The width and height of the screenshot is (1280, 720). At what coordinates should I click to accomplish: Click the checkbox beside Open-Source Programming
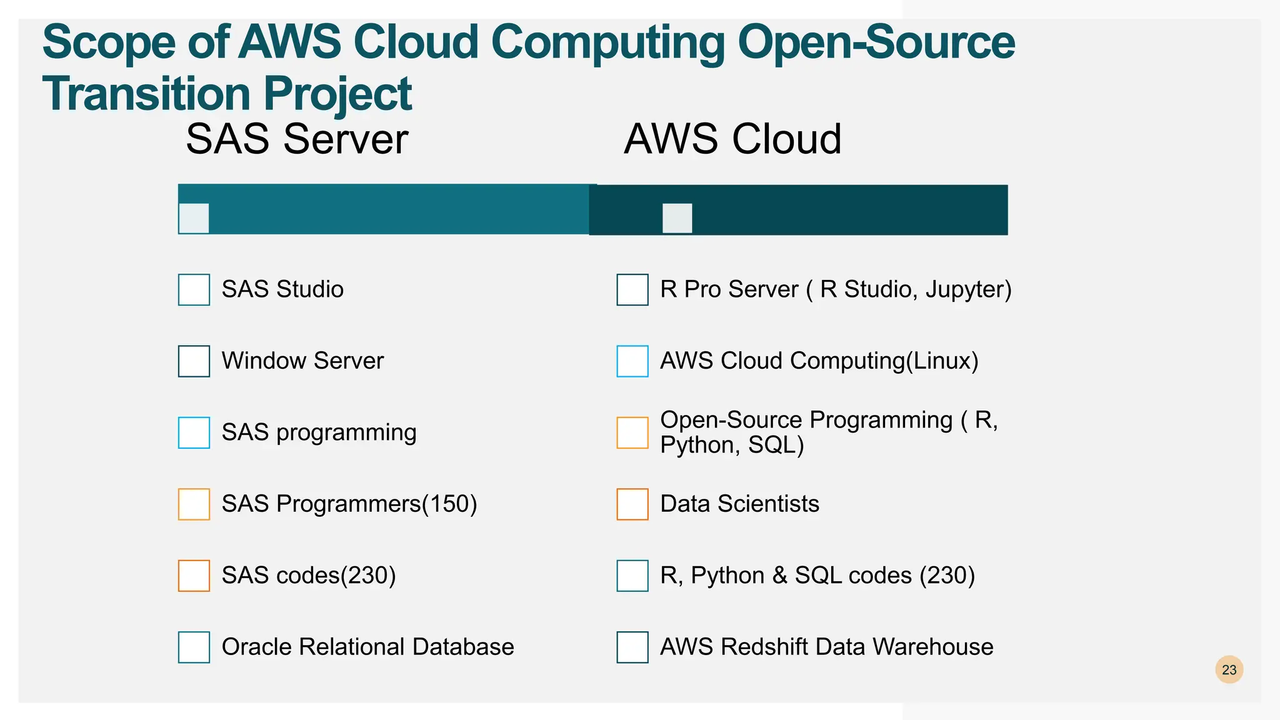click(x=632, y=432)
